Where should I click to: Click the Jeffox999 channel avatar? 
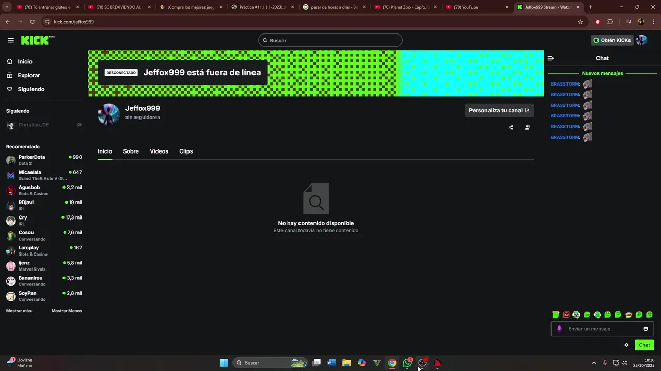108,114
